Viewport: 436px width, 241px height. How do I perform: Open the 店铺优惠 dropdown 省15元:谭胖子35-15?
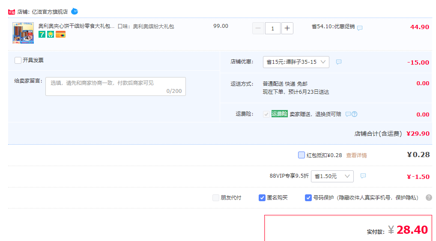(x=296, y=62)
